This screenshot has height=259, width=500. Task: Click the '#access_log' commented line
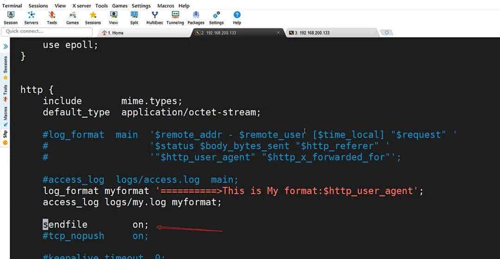[x=140, y=180]
